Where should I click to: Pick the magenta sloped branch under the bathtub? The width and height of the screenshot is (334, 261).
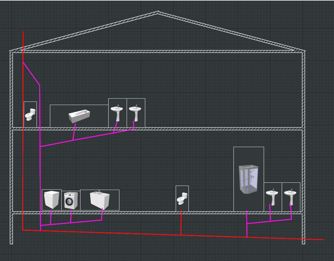pyautogui.click(x=87, y=138)
